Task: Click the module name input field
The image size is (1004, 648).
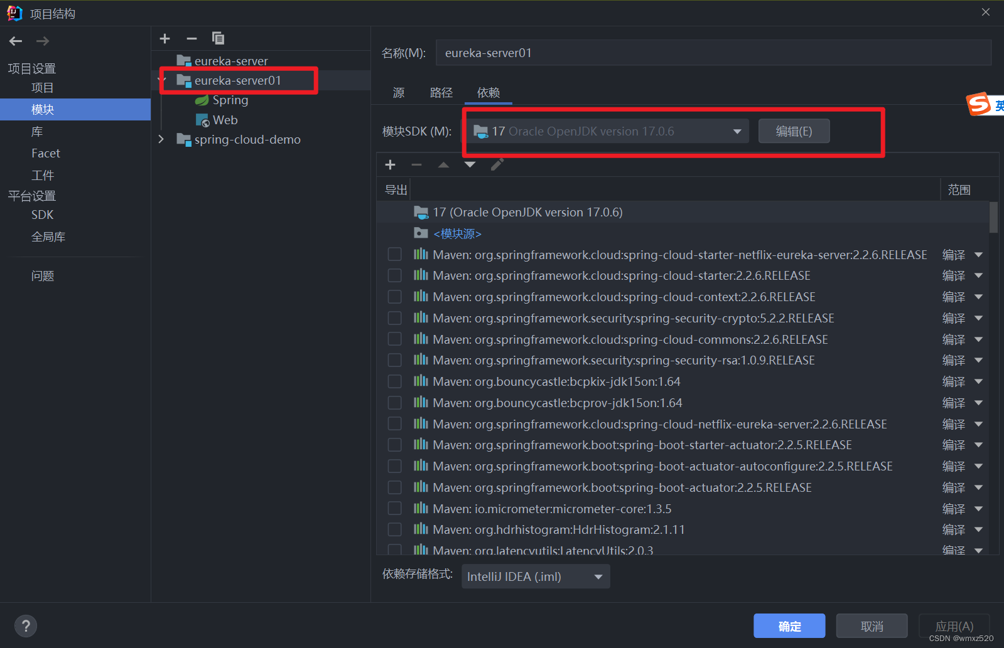Action: pyautogui.click(x=713, y=53)
